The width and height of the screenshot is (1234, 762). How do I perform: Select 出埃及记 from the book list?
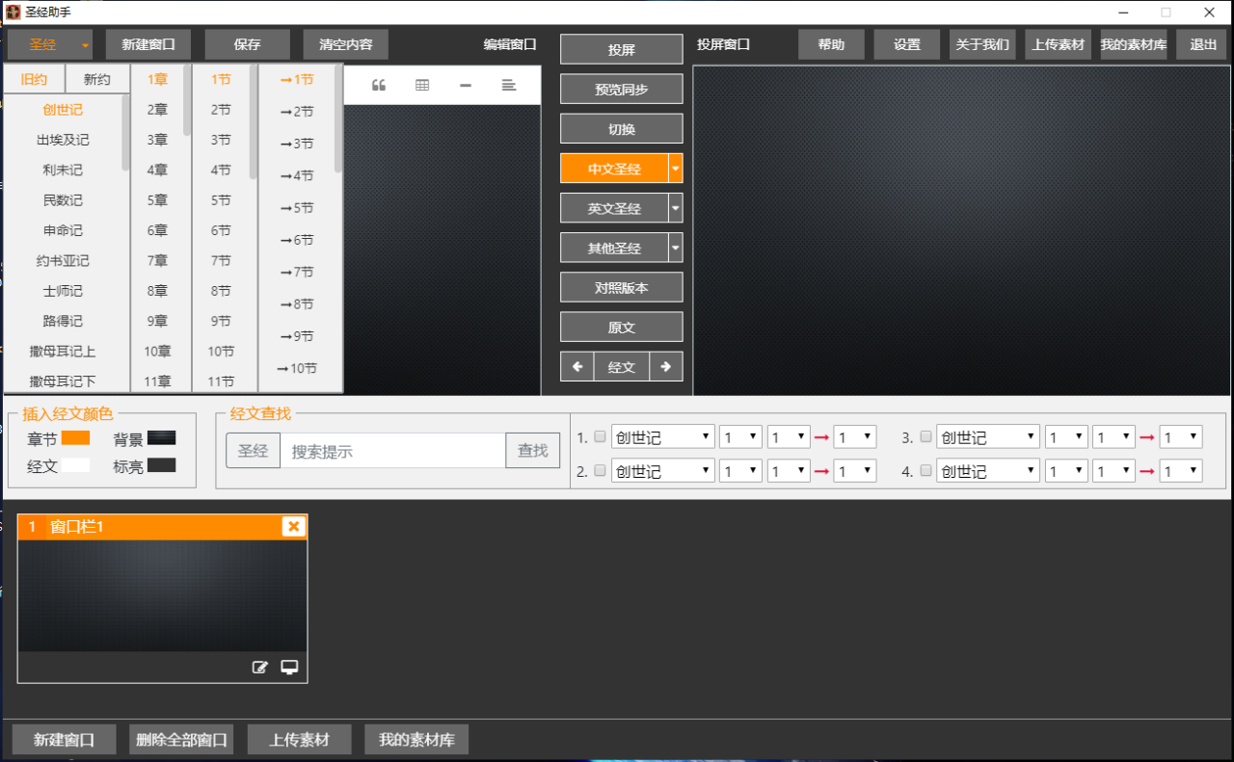(x=63, y=140)
